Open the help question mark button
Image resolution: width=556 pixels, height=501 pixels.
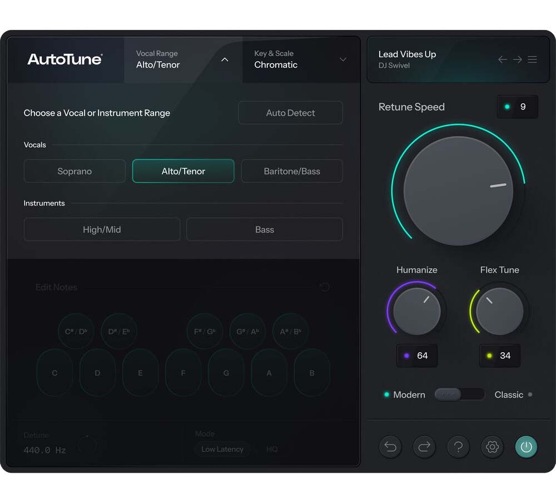(458, 447)
